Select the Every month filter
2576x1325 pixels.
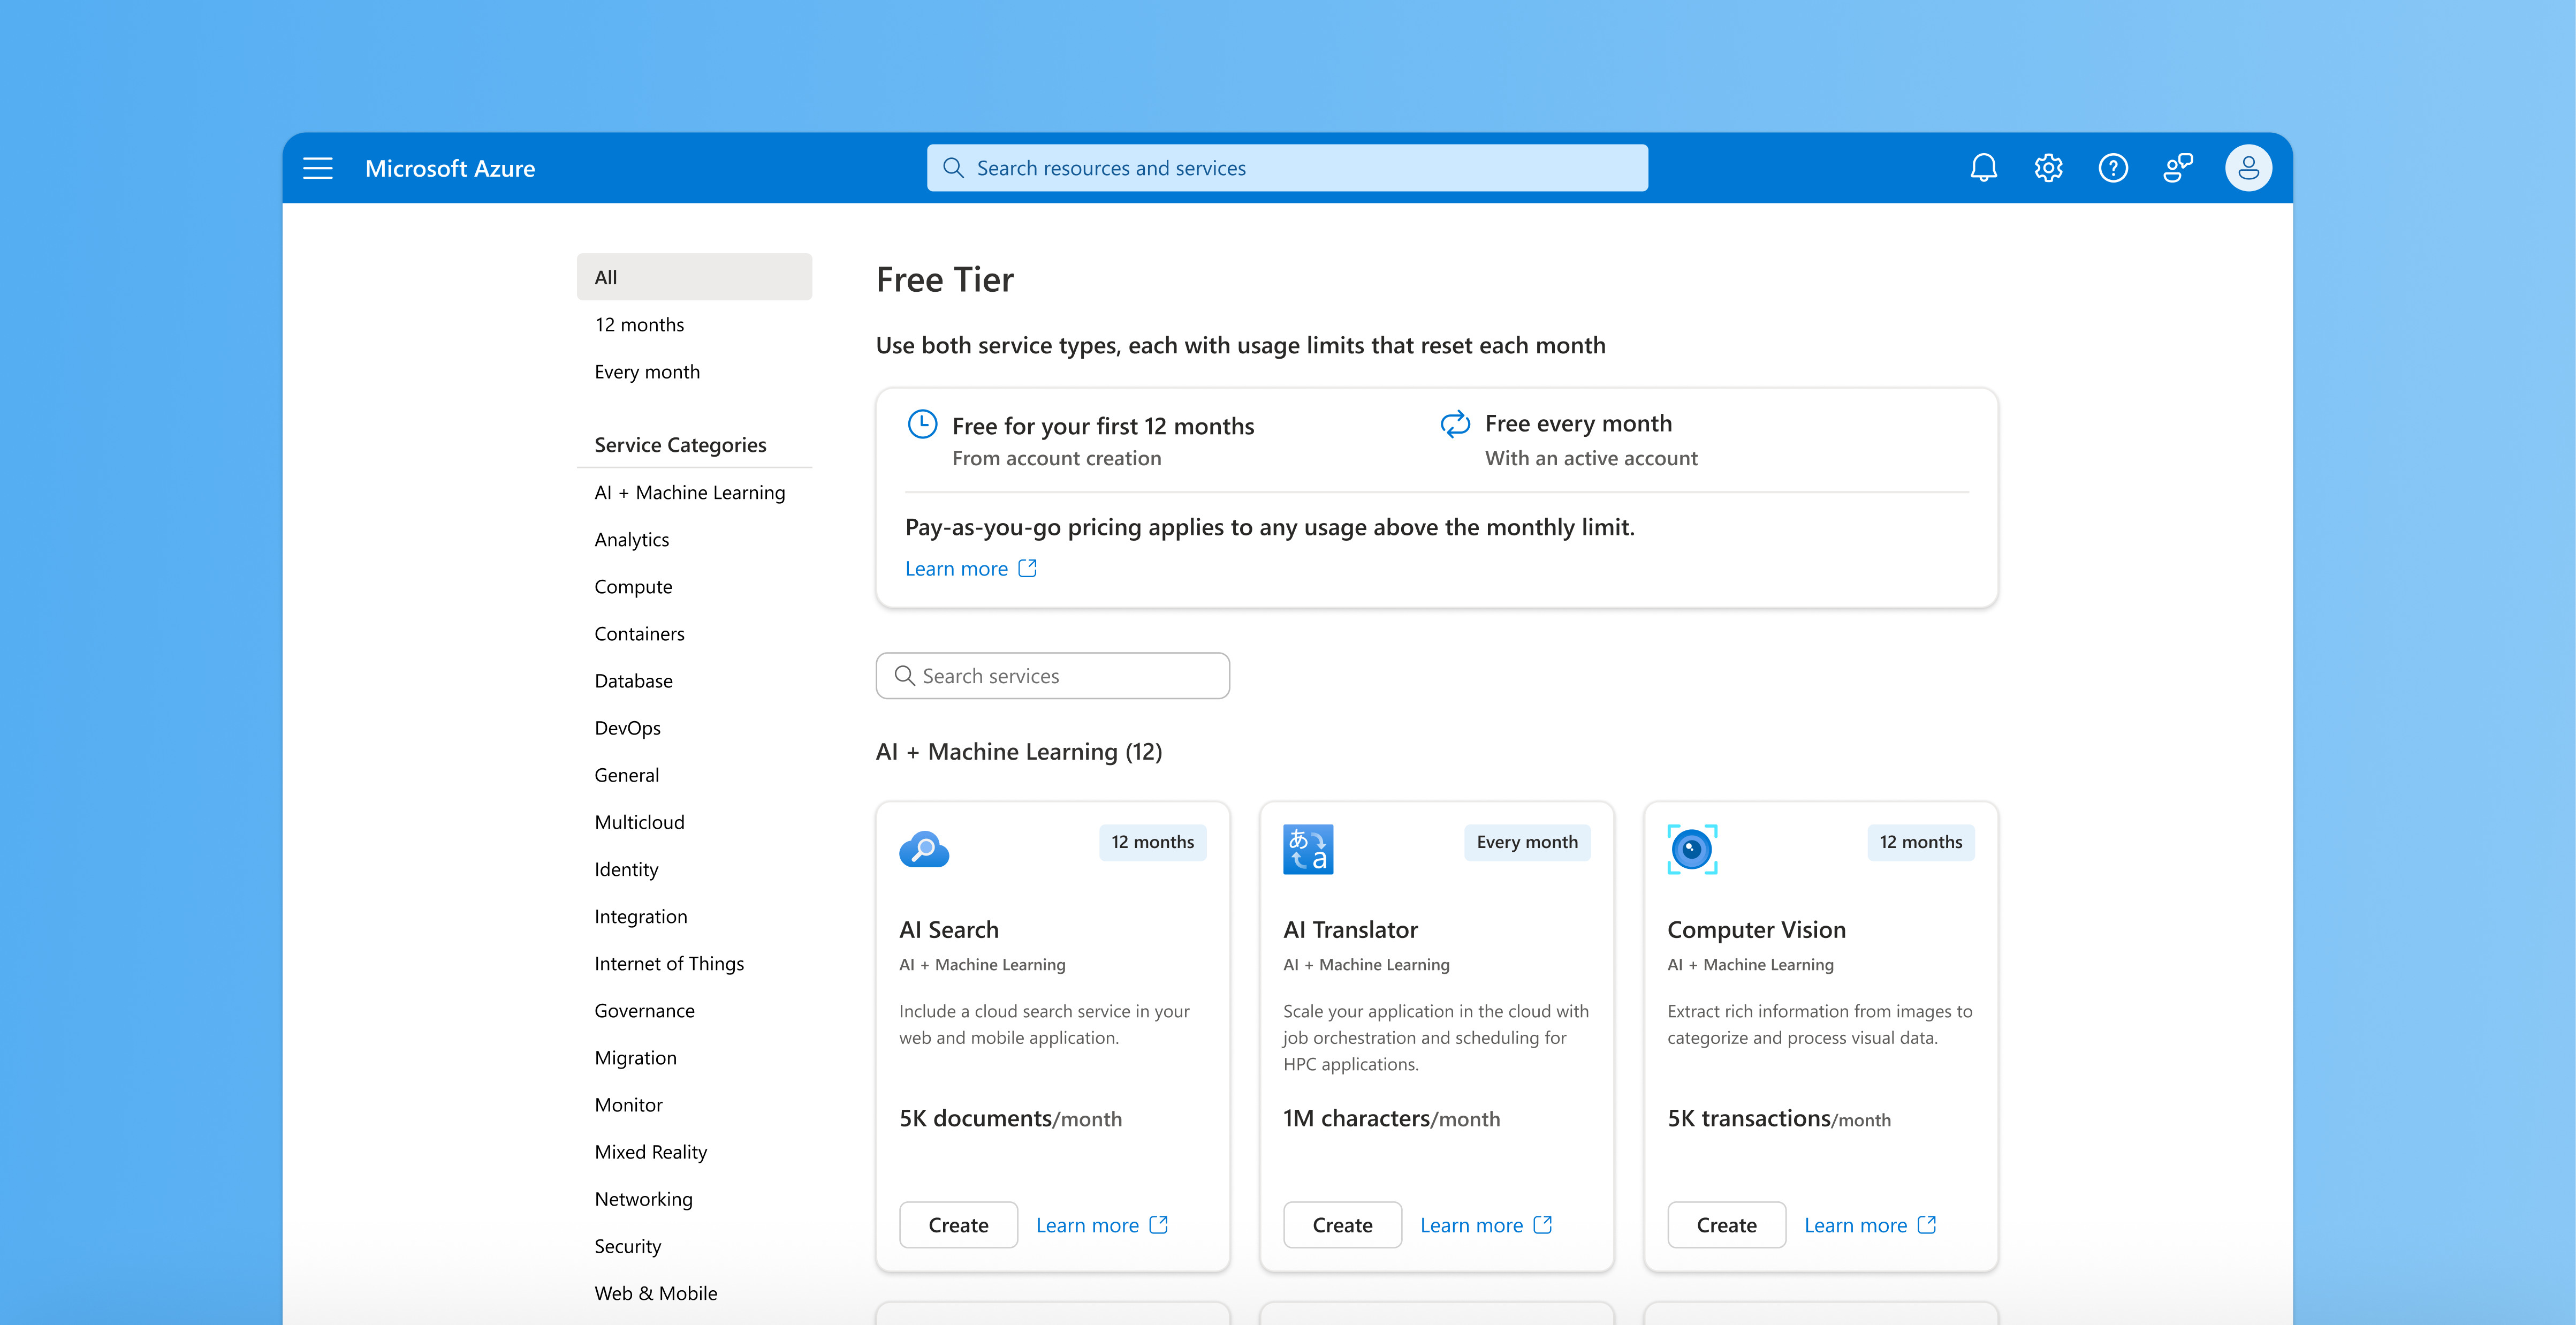694,371
